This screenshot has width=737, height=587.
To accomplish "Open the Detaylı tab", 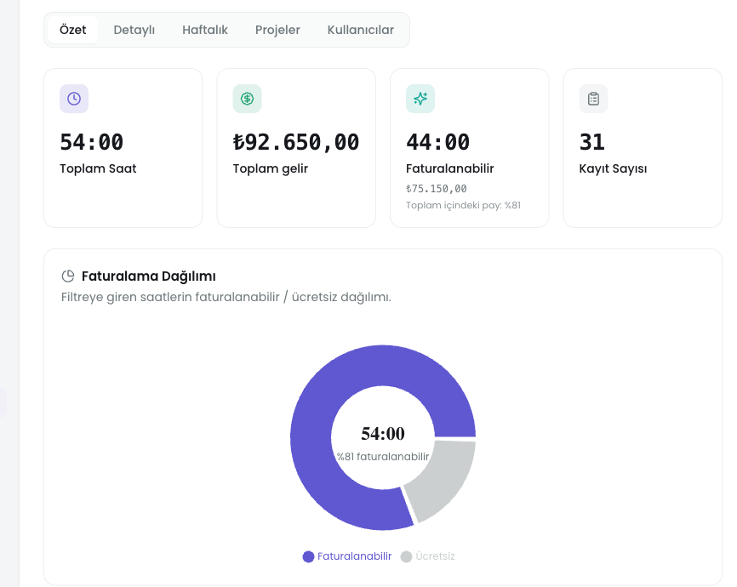I will point(134,30).
